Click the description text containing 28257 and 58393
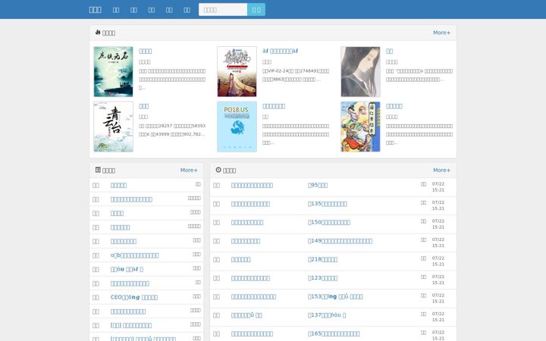This screenshot has height=341, width=546. pos(172,130)
